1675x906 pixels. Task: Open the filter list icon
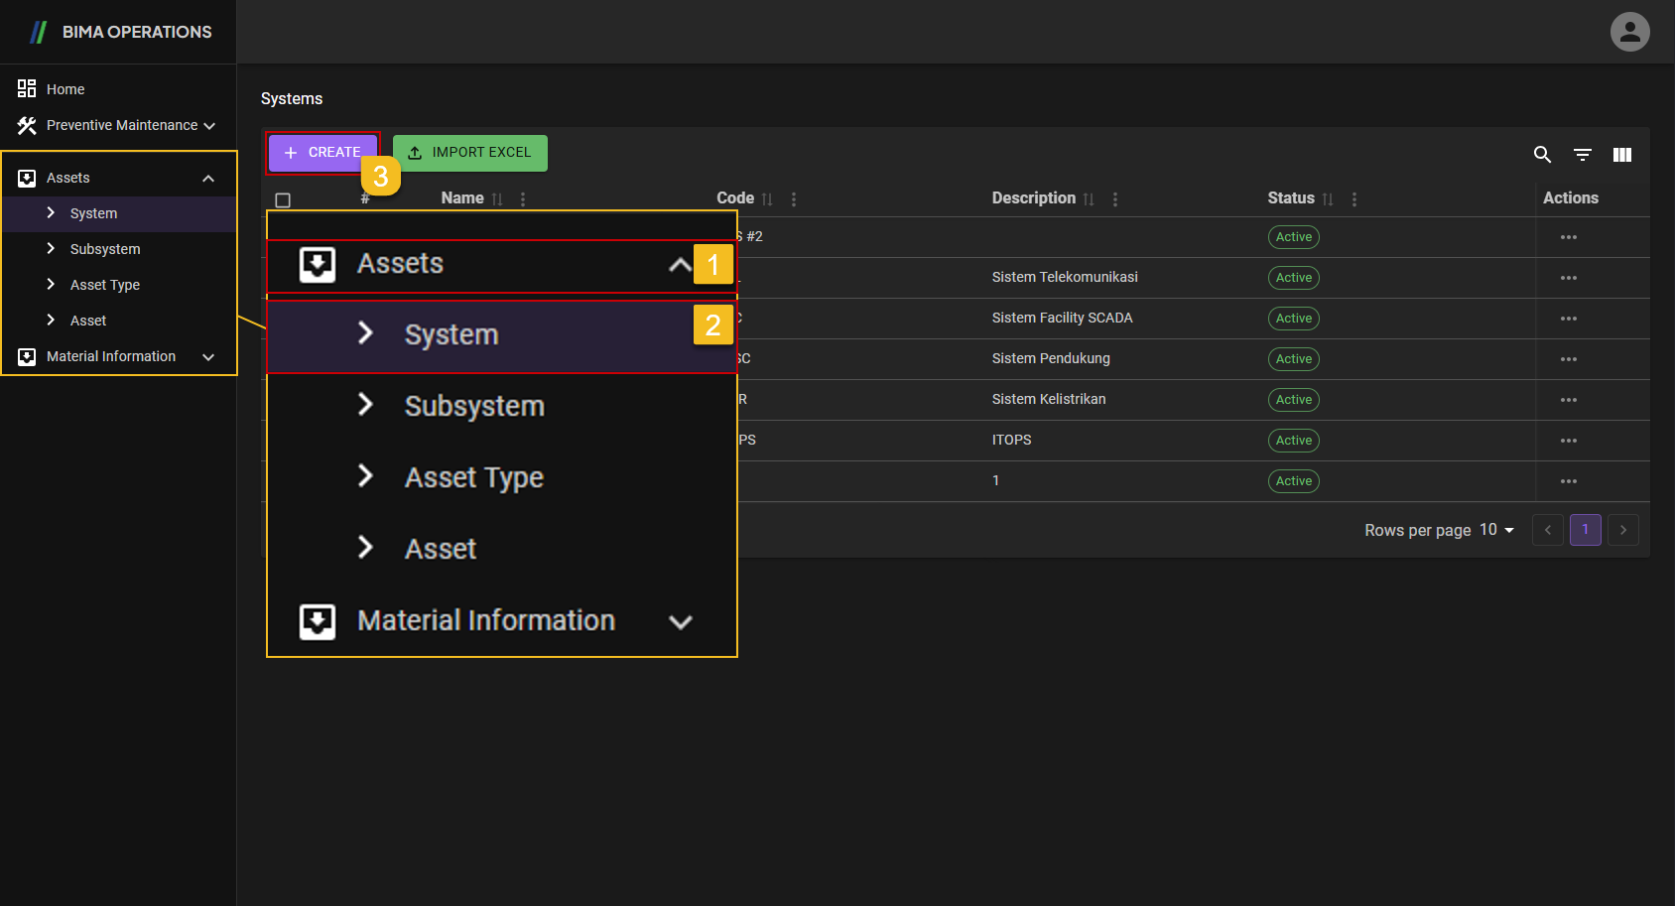tap(1583, 155)
